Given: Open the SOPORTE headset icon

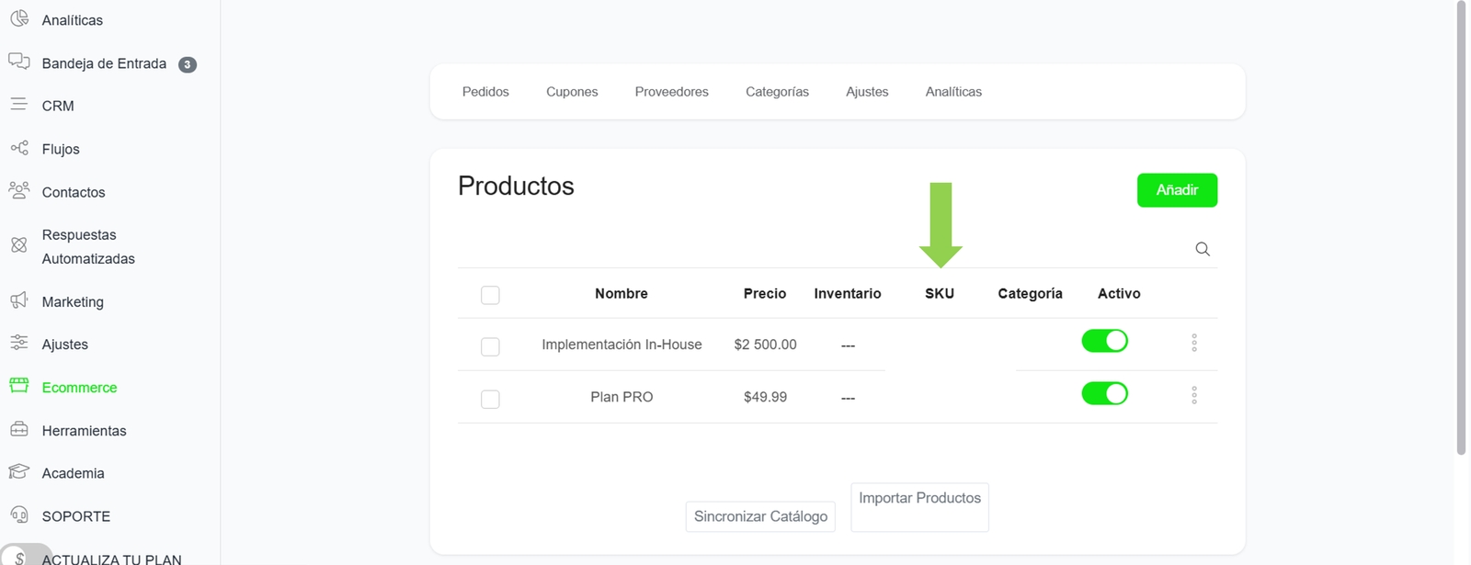Looking at the screenshot, I should pos(19,514).
